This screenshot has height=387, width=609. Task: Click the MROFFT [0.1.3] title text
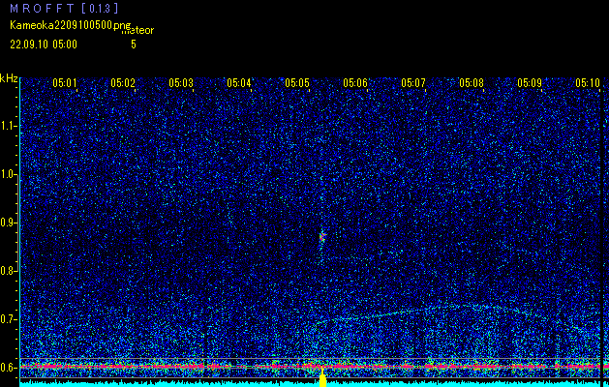click(x=64, y=8)
